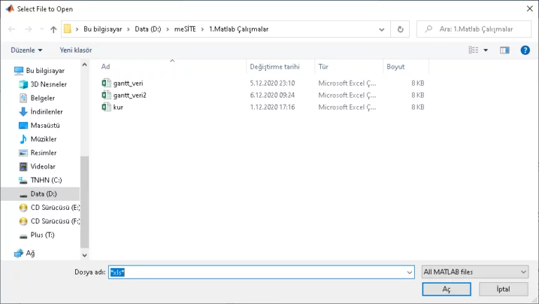Expand address bar history dropdown
The width and height of the screenshot is (539, 304).
382,29
